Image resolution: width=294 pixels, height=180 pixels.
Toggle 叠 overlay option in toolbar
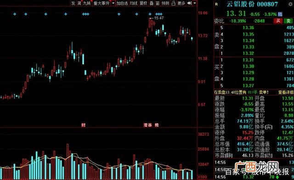point(152,3)
